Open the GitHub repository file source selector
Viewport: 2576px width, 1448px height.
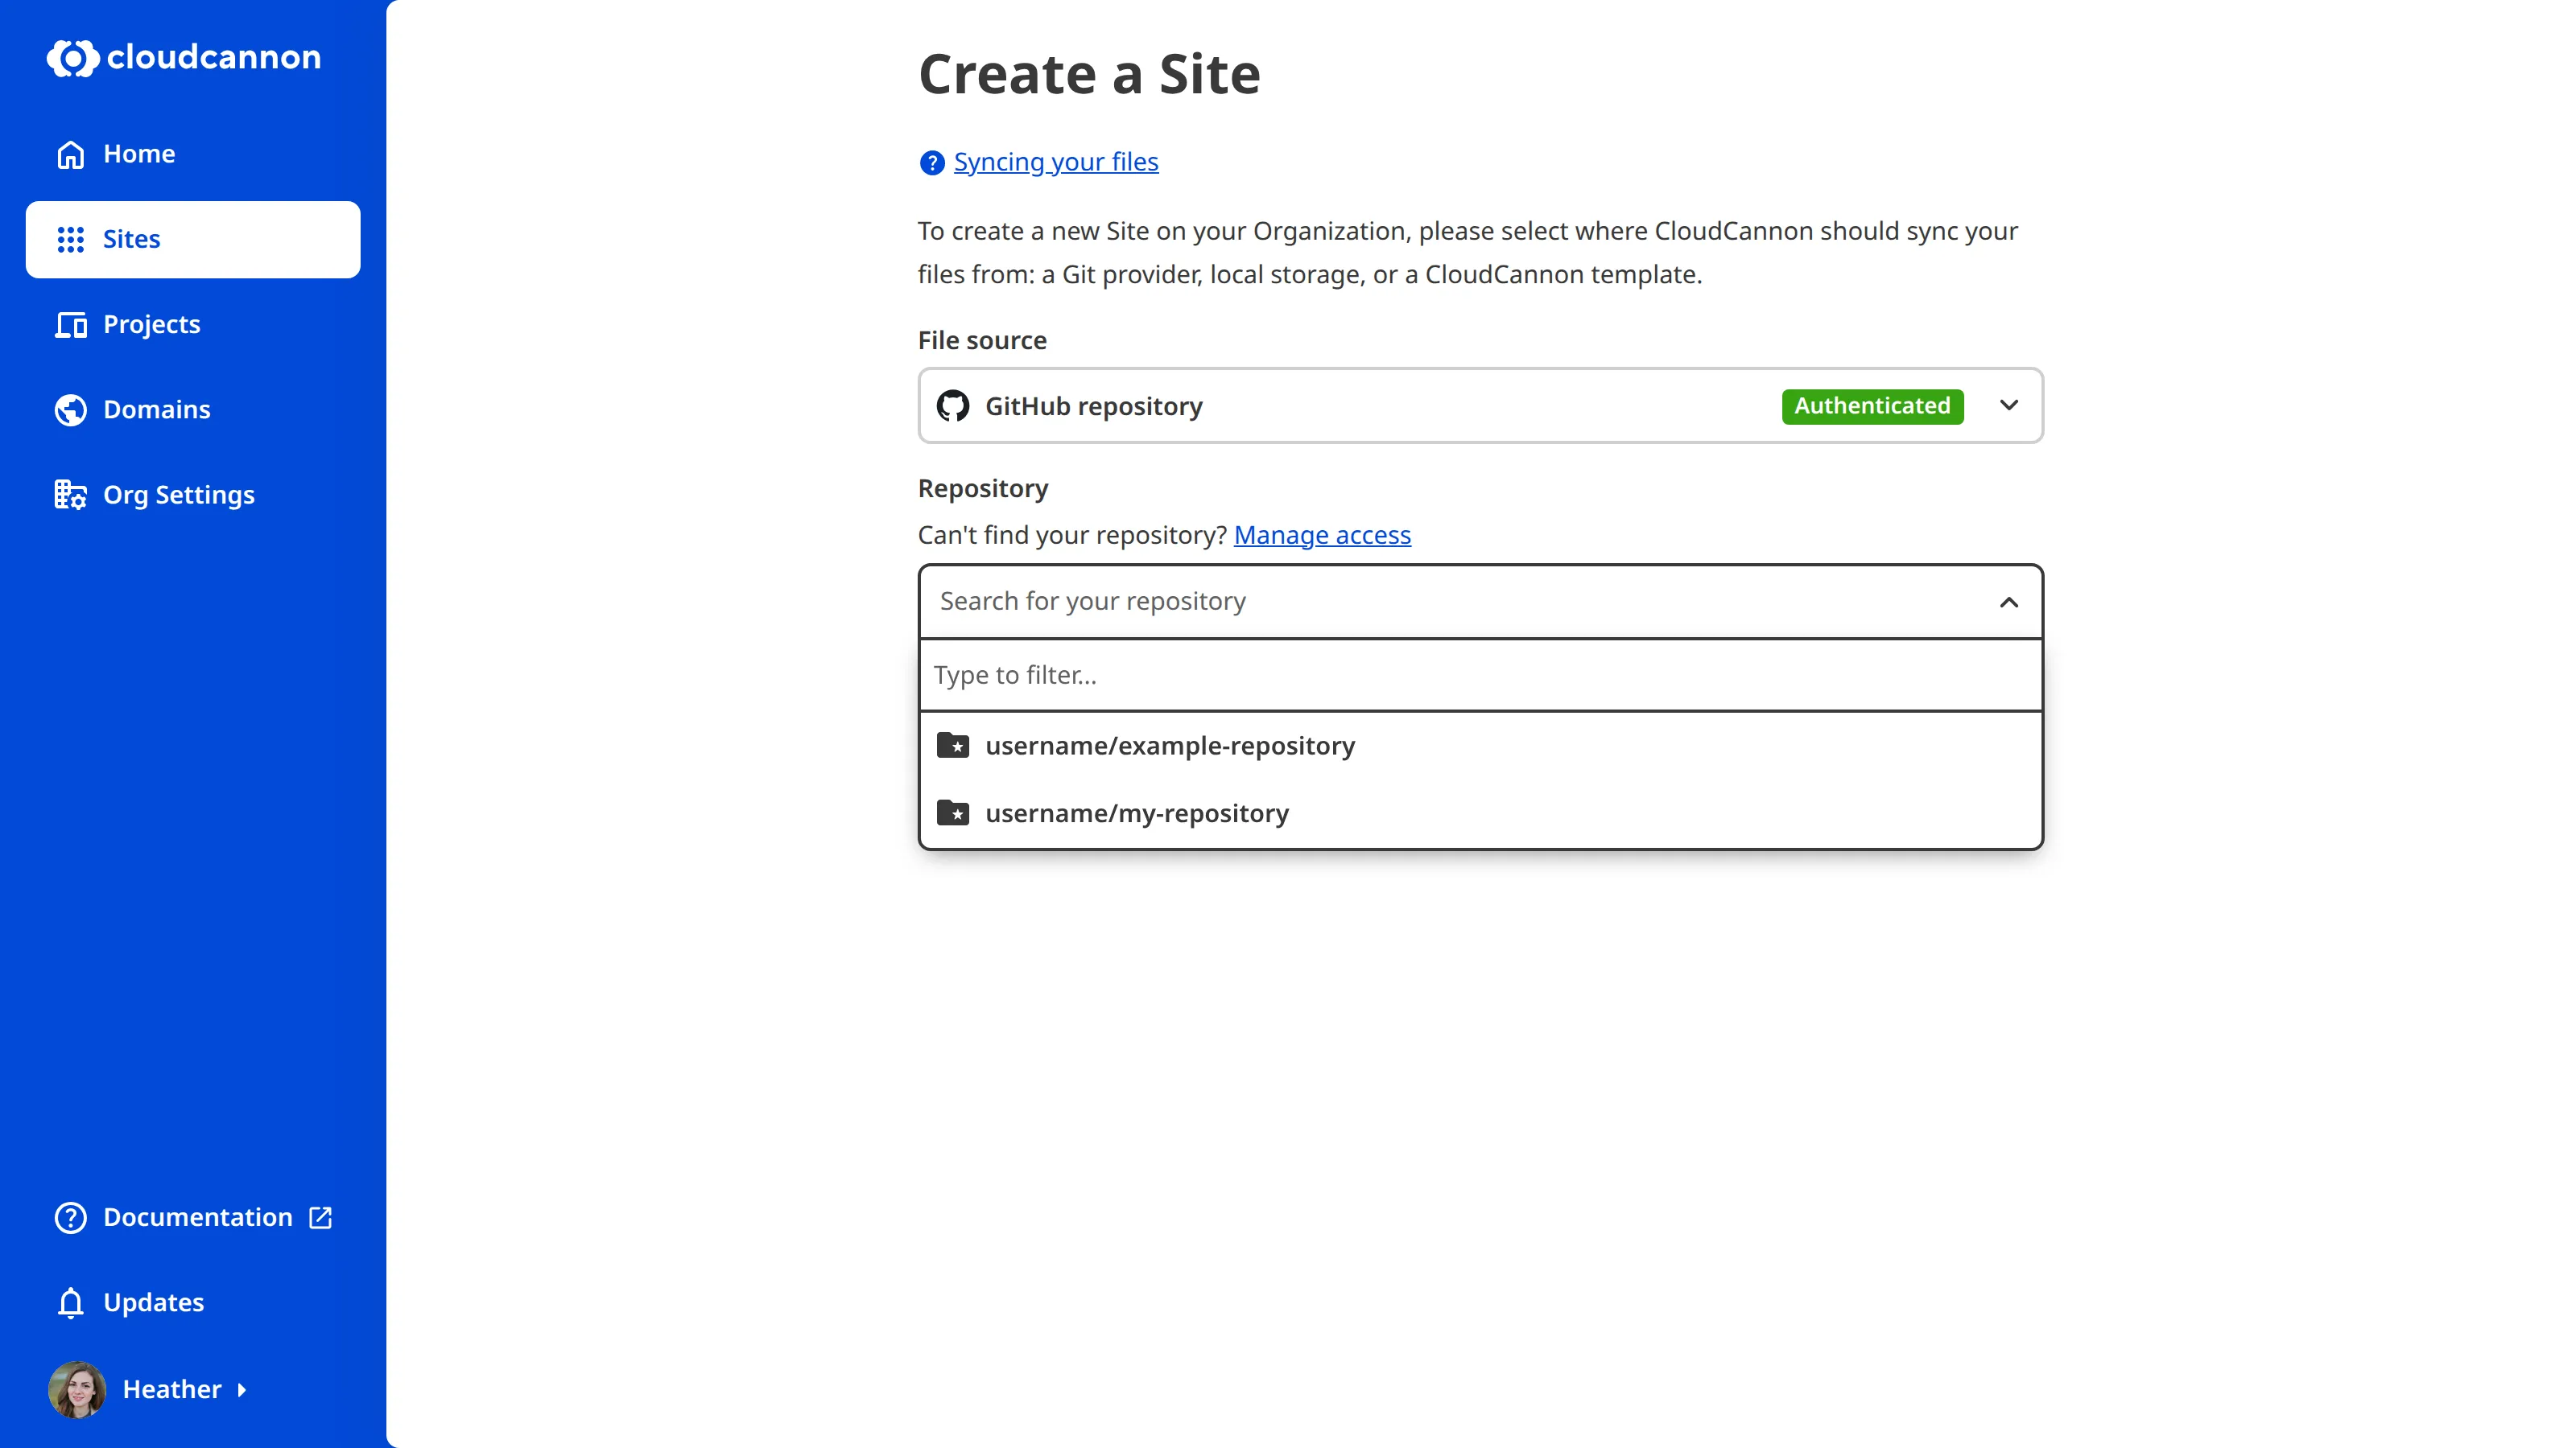click(x=1480, y=405)
